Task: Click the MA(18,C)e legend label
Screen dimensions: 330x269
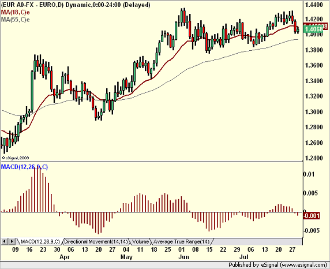Action: (x=16, y=12)
